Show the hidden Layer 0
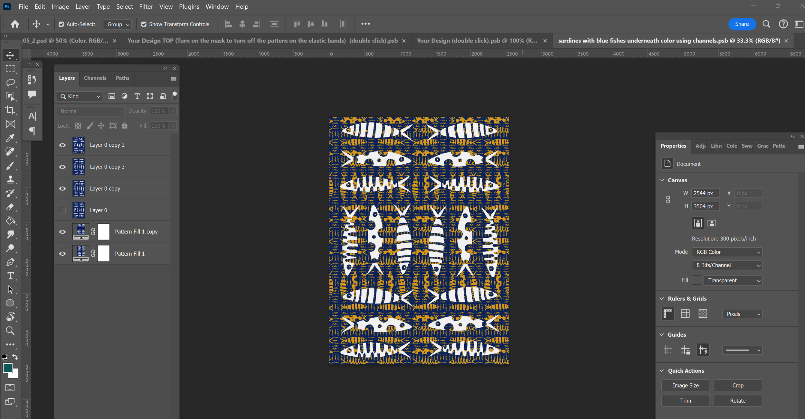The image size is (805, 419). (62, 210)
